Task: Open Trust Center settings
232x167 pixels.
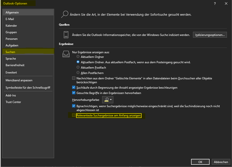Action: click(28, 102)
